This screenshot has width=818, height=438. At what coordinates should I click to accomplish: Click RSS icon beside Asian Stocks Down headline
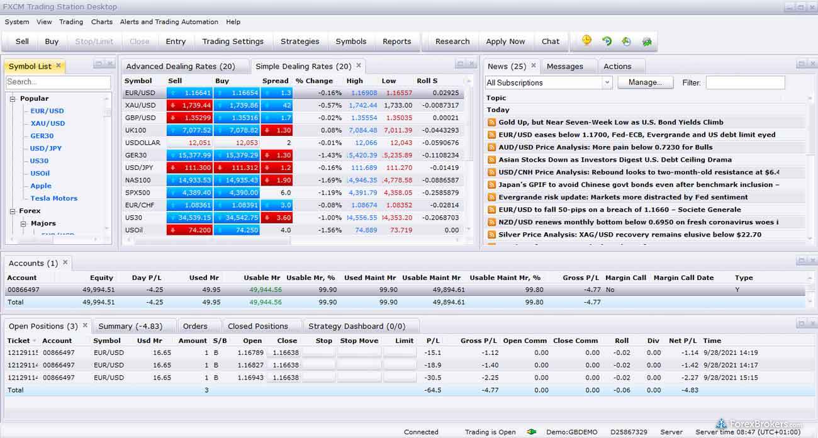click(492, 160)
